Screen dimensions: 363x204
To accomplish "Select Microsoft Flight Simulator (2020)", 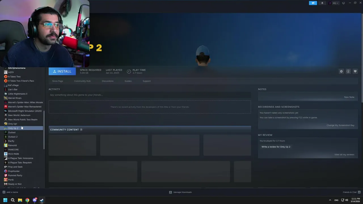I will (x=25, y=111).
